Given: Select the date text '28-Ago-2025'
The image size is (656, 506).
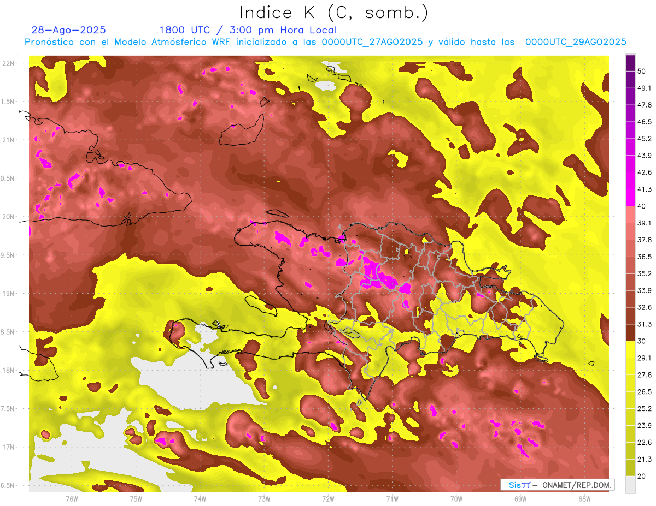Looking at the screenshot, I should [x=69, y=30].
